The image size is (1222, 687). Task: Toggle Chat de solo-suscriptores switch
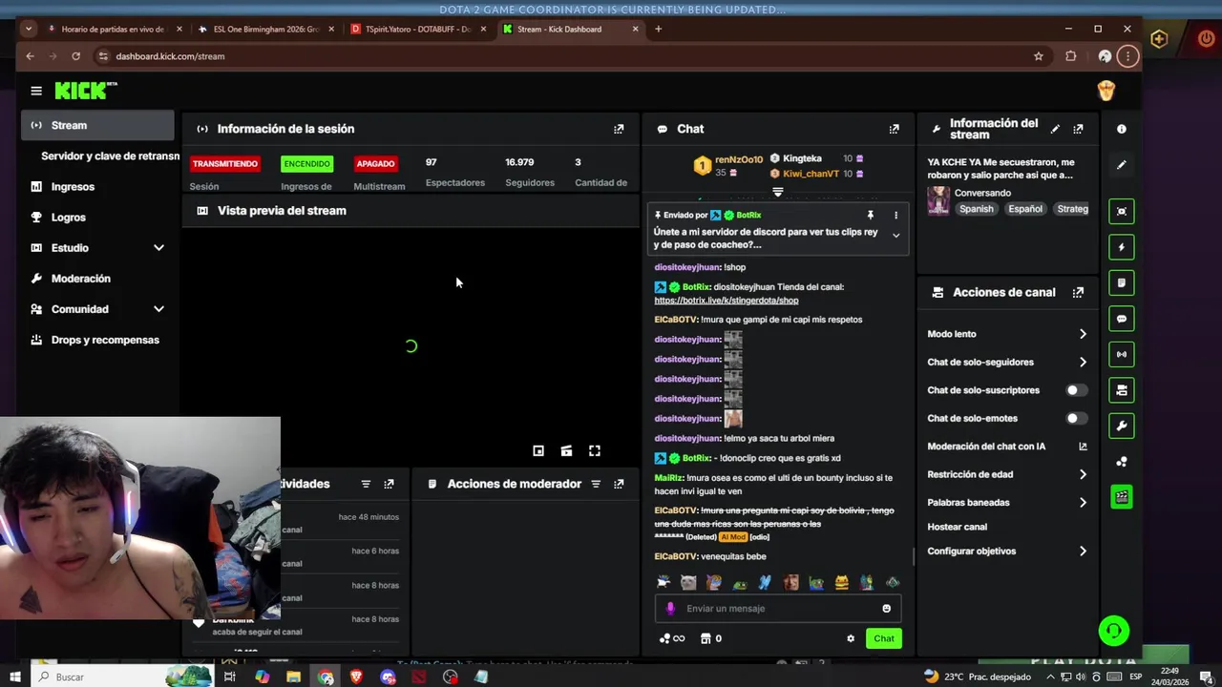[x=1076, y=390]
